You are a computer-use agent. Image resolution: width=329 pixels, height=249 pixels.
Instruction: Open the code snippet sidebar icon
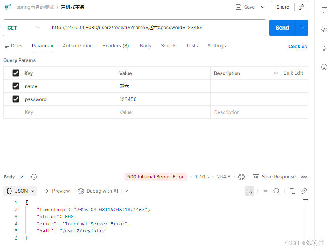coord(324,29)
